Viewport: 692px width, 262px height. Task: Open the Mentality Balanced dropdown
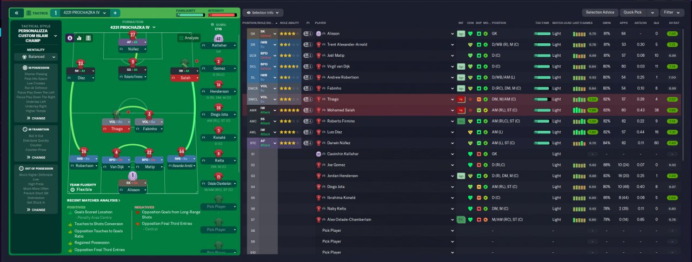point(36,56)
